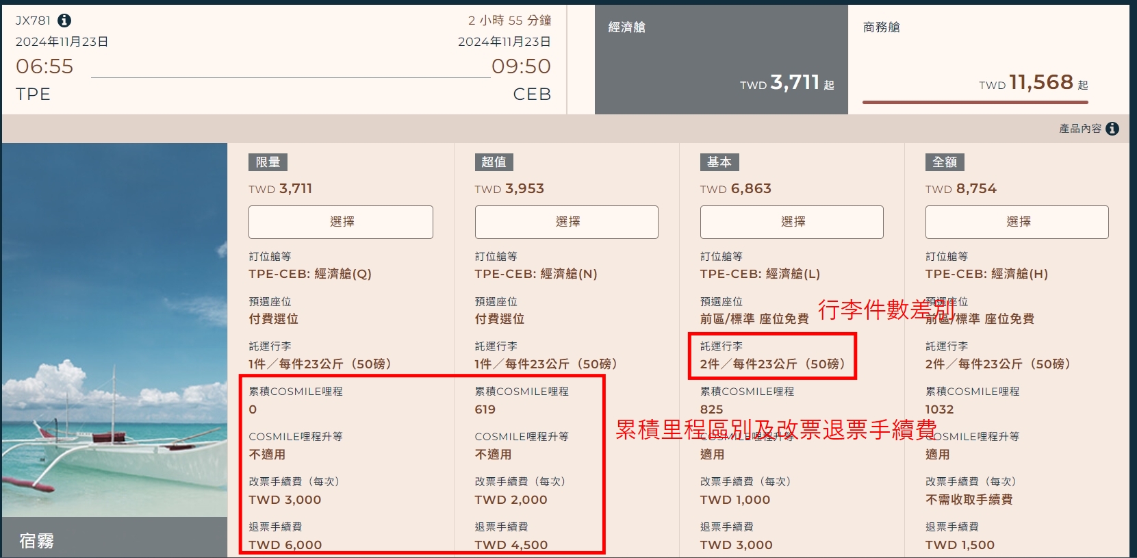Screen dimensions: 1137x558
Task: Click the info icon beside flight JX781
Action: coord(64,21)
